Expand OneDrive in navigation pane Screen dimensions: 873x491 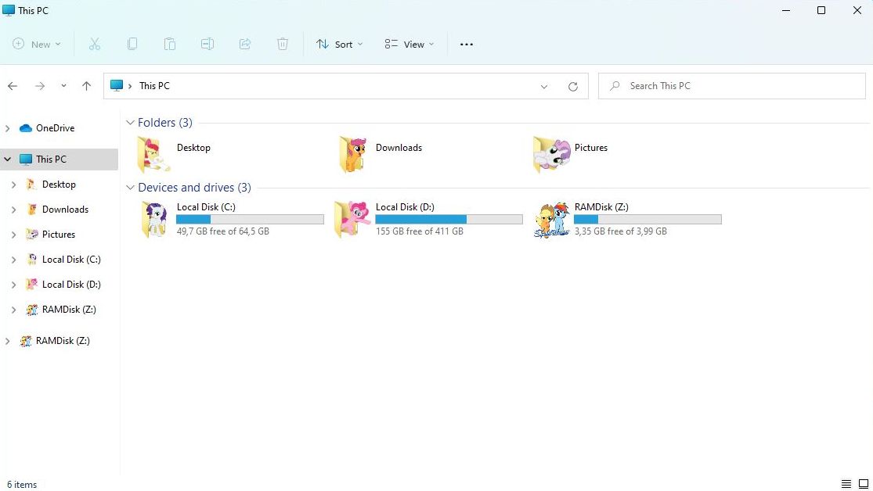(x=7, y=128)
